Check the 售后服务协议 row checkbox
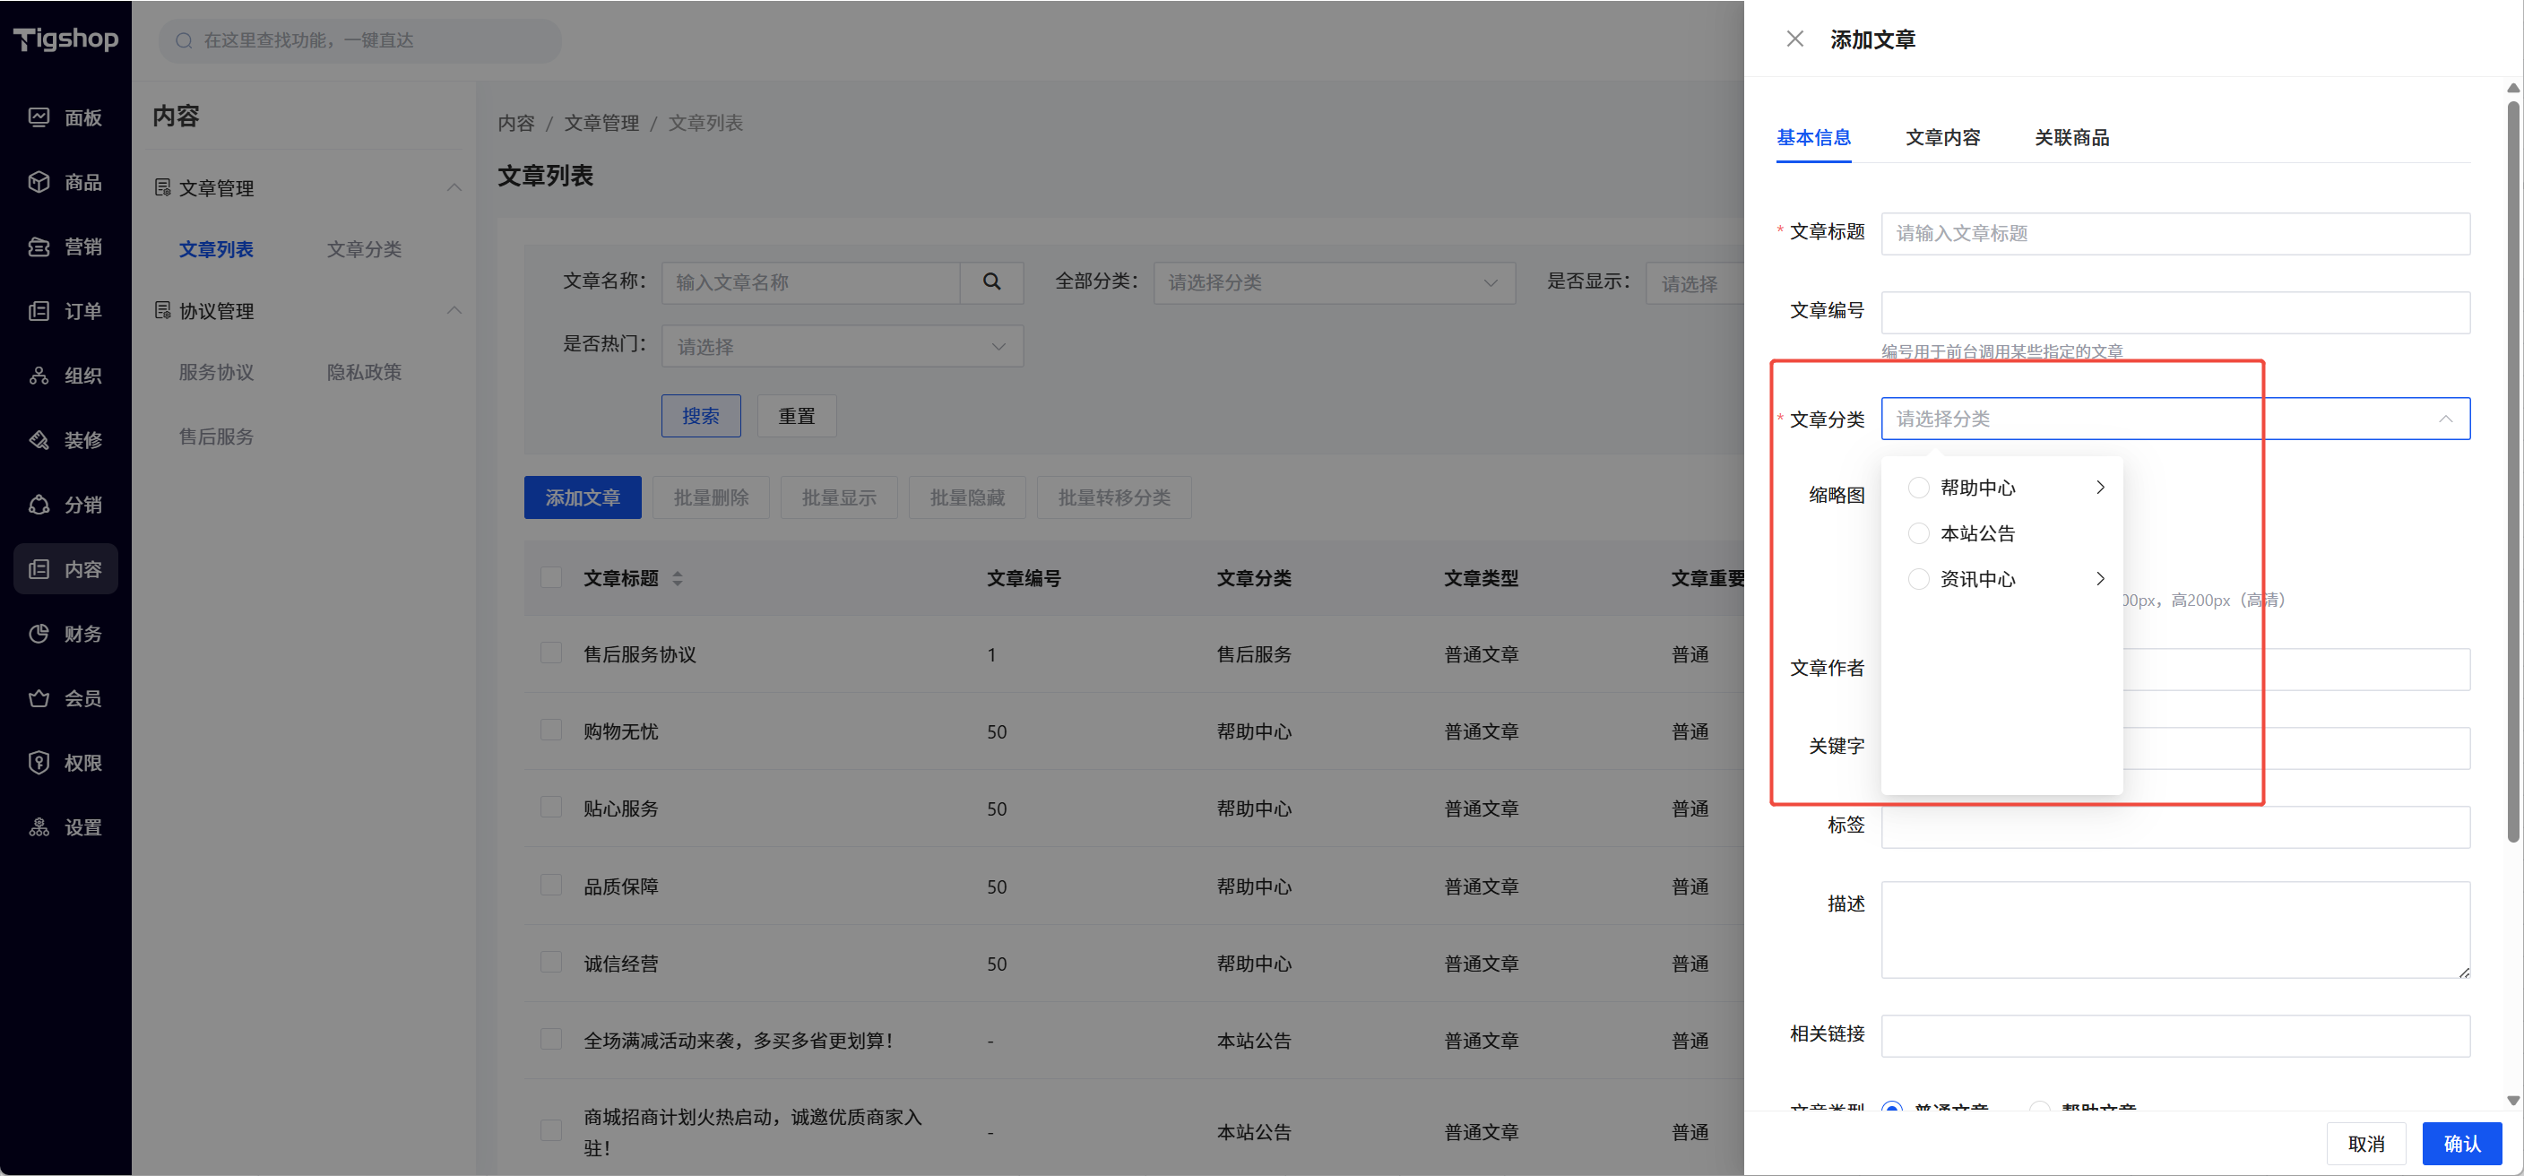The width and height of the screenshot is (2524, 1176). coord(551,653)
